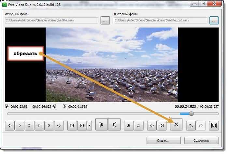This screenshot has height=154, width=228.
Task: Browse for the output file
Action: pyautogui.click(x=214, y=21)
